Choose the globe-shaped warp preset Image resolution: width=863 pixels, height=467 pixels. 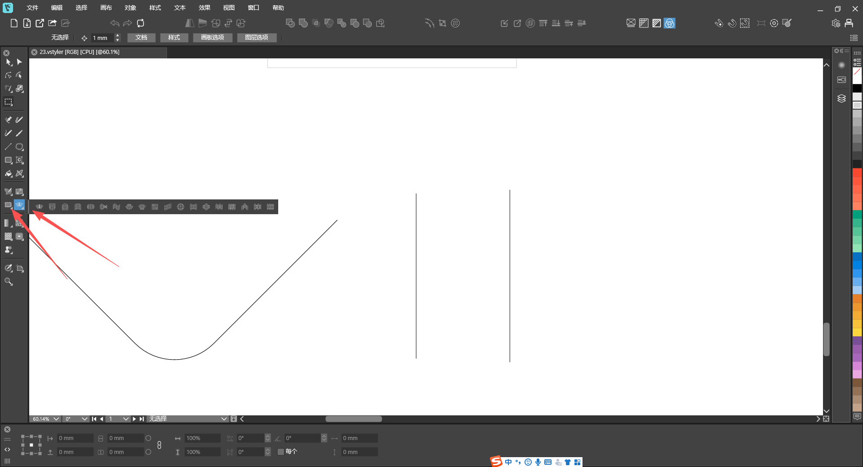[x=181, y=207]
